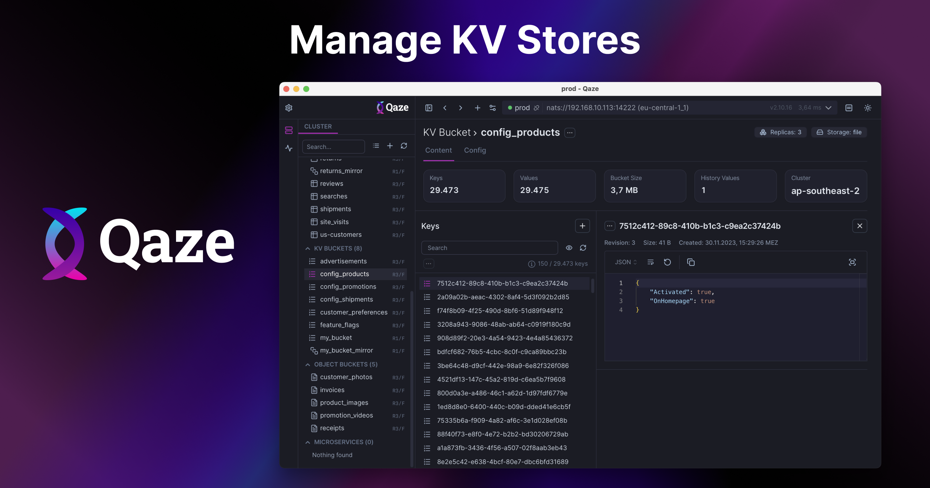930x488 pixels.
Task: Open the promotion_videos object bucket
Action: (x=356, y=415)
